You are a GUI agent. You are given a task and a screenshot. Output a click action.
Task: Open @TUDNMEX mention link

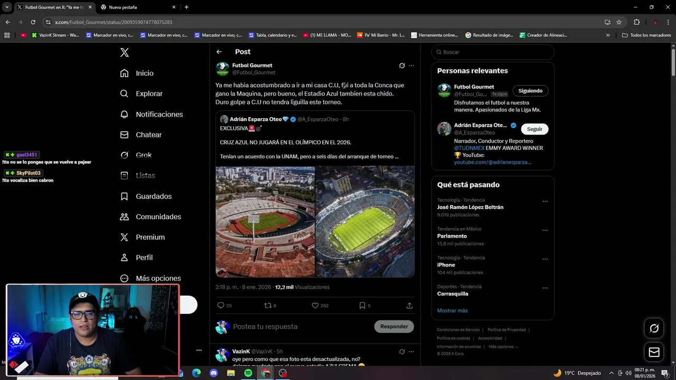tap(469, 148)
